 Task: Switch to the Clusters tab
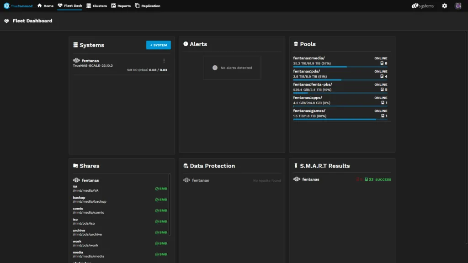(96, 5)
